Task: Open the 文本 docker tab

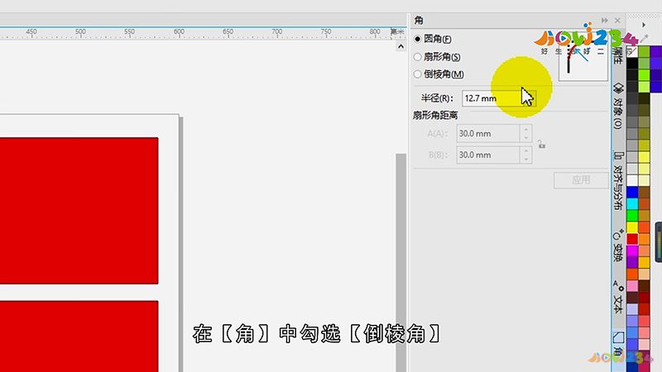Action: coord(618,298)
